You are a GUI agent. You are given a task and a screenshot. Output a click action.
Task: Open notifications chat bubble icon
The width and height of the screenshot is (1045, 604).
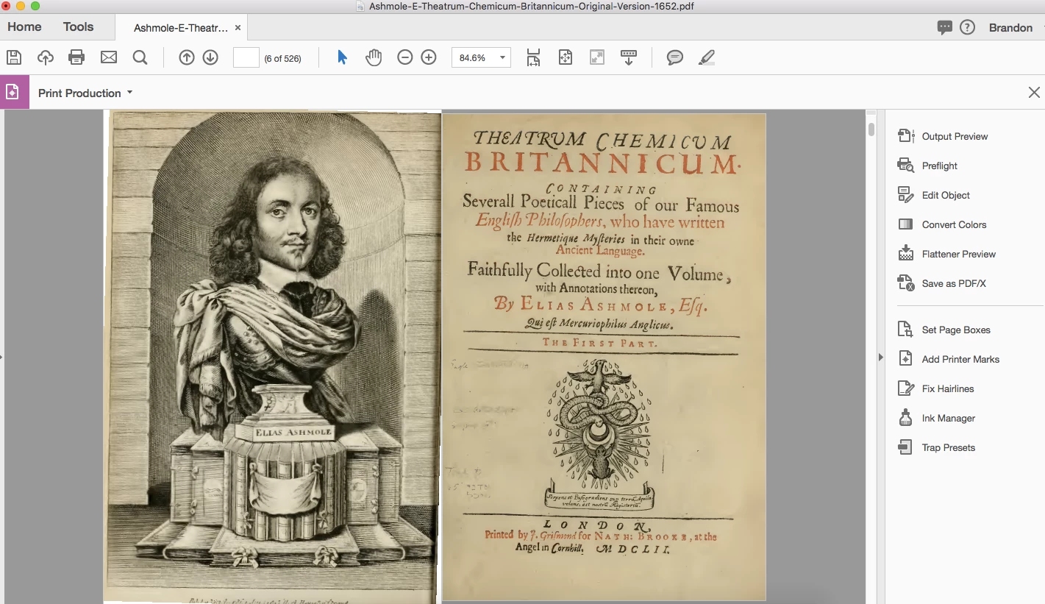(945, 27)
